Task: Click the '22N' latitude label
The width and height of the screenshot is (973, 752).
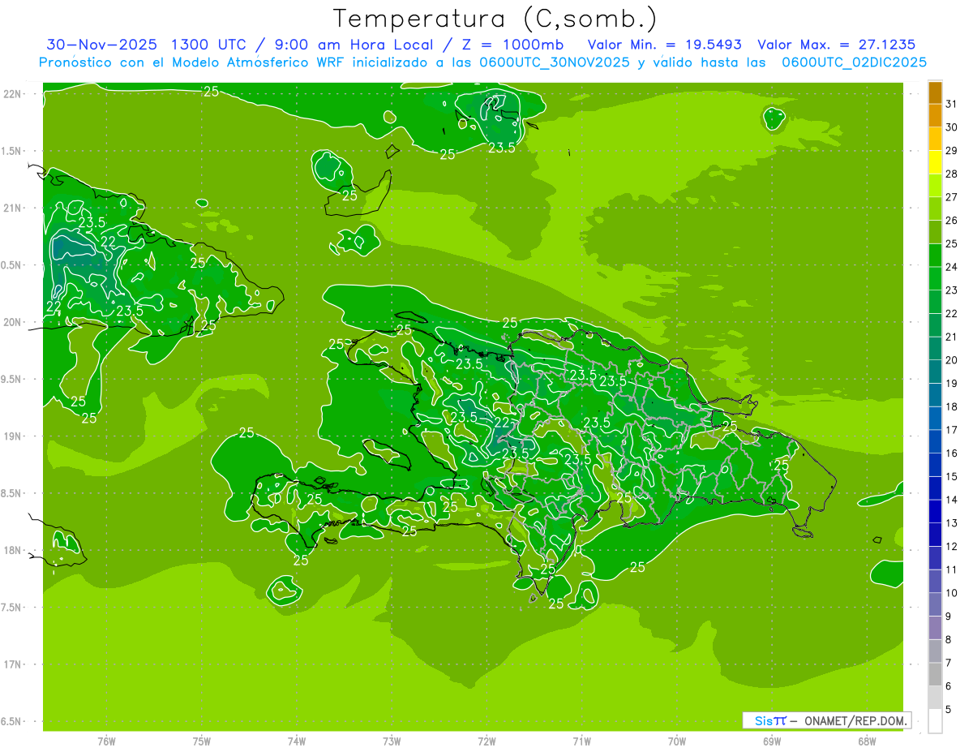Action: (13, 94)
